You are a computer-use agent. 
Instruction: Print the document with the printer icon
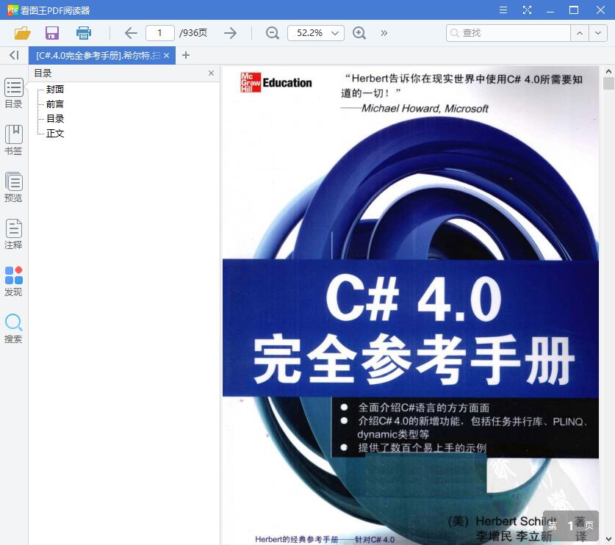pyautogui.click(x=84, y=33)
